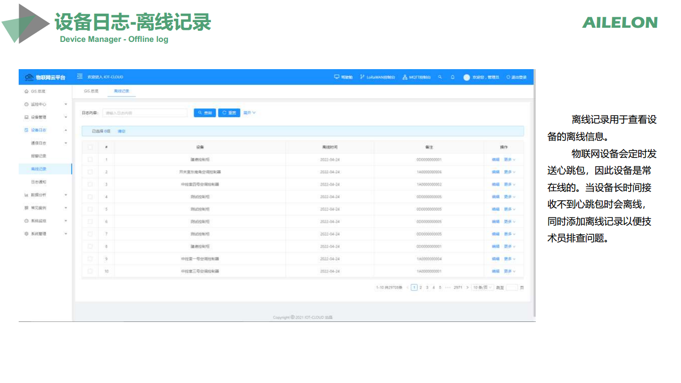Check the checkbox for row 10
The image size is (681, 383).
click(90, 271)
